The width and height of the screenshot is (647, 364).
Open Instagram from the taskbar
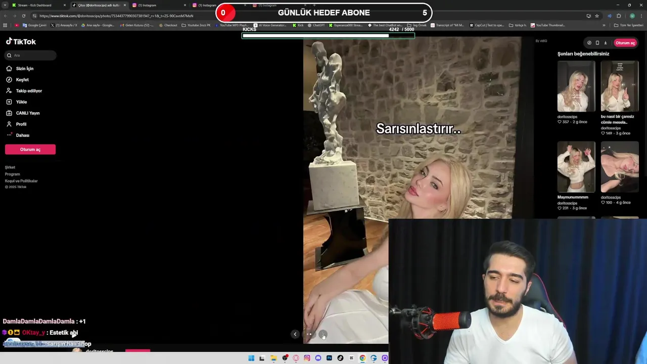point(307,358)
